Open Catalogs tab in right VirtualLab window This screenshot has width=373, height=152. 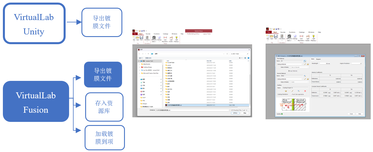click(302, 32)
